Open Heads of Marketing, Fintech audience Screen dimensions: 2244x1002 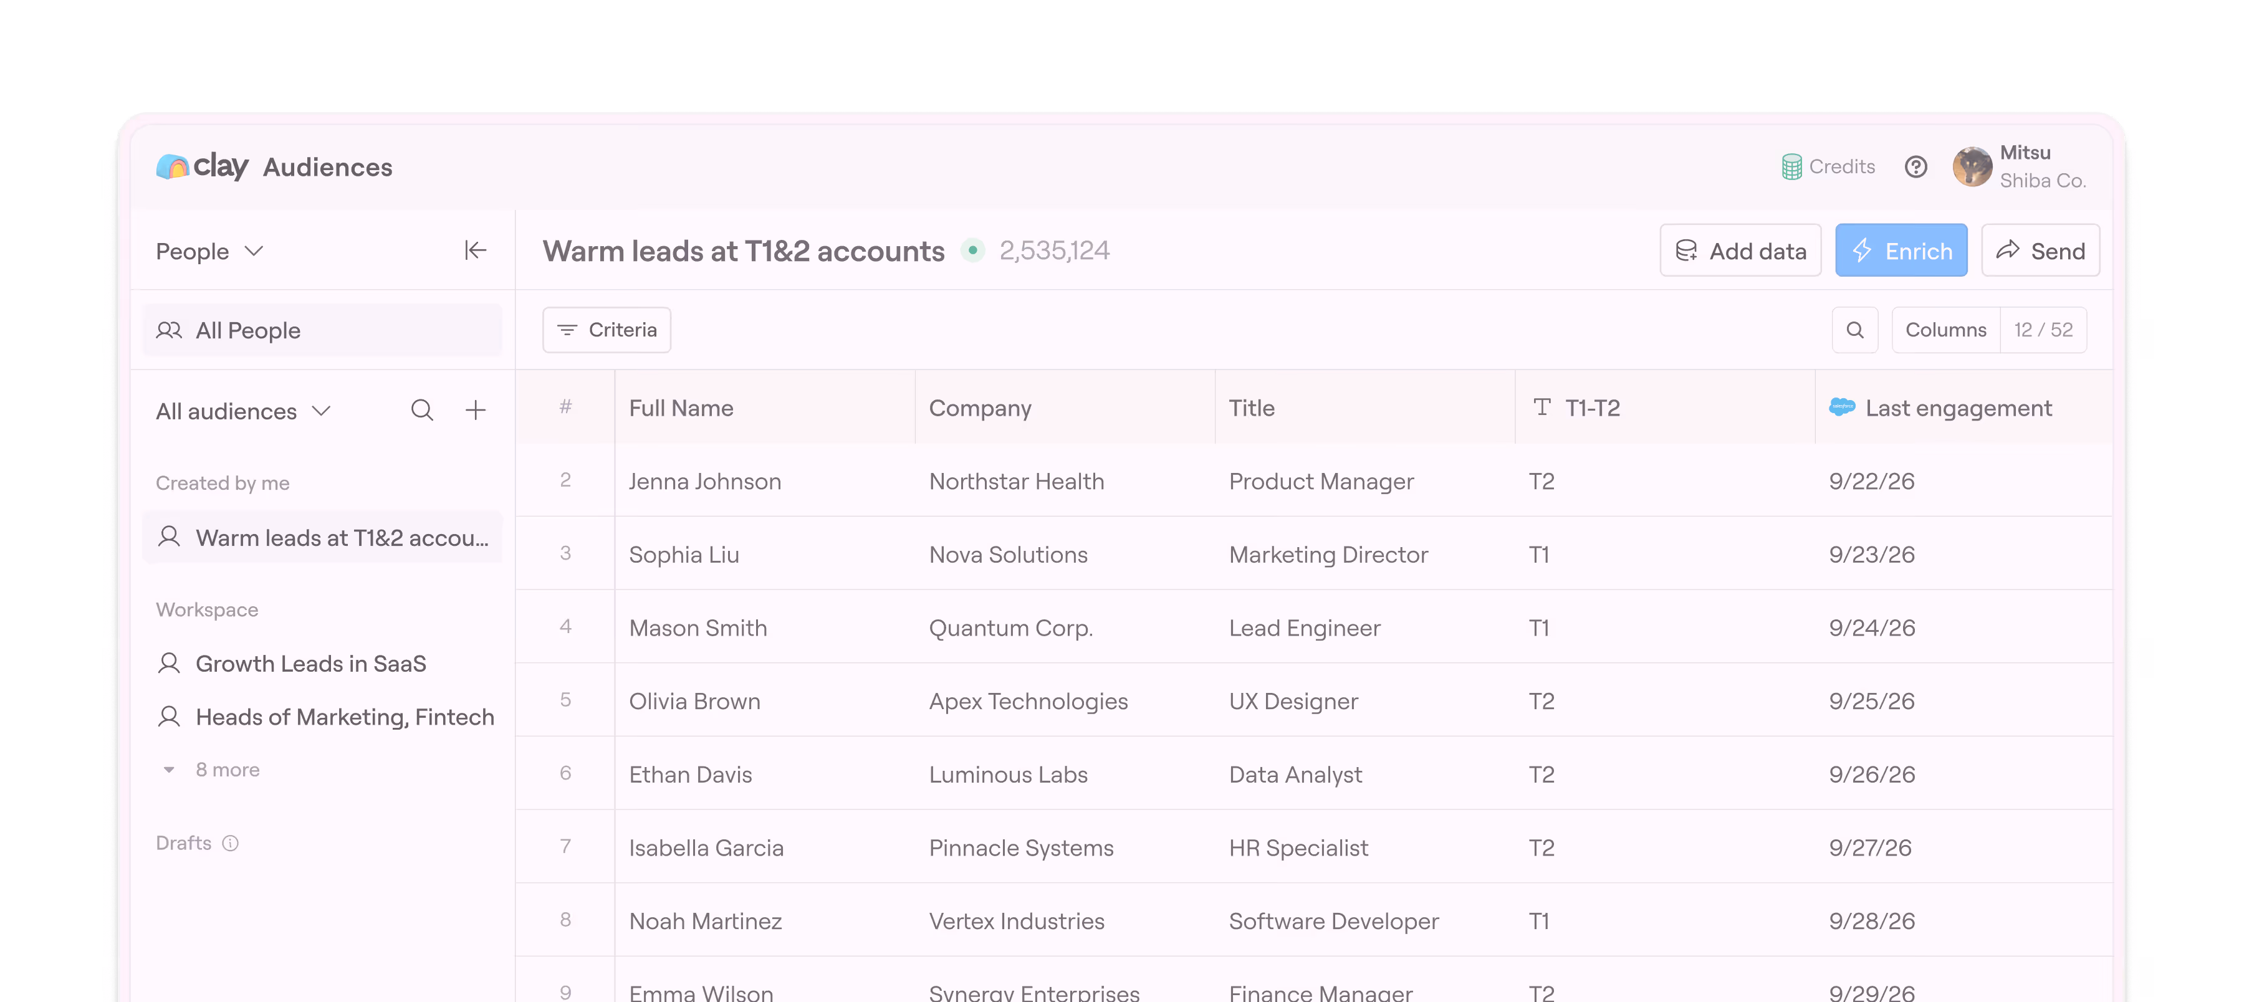coord(322,717)
